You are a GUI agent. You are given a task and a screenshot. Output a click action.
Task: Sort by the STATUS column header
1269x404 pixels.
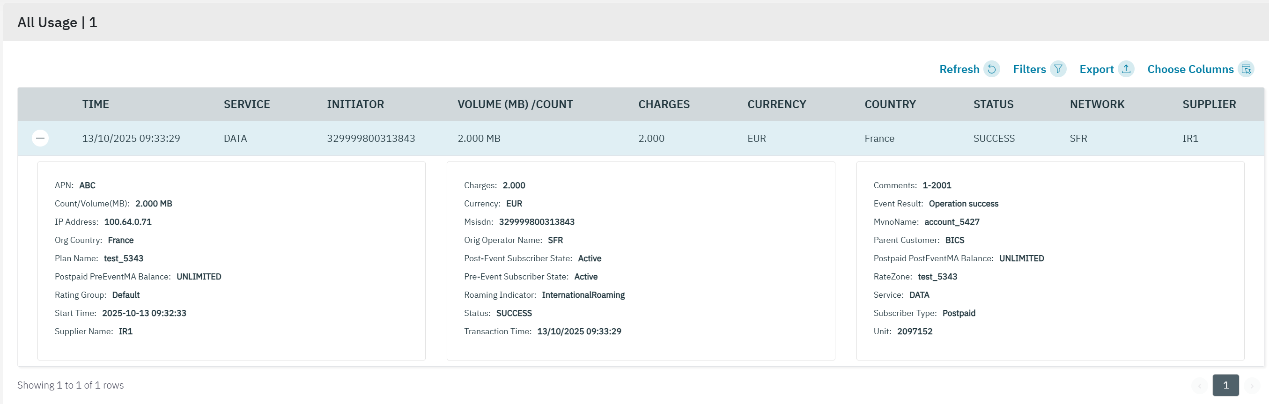click(x=993, y=104)
